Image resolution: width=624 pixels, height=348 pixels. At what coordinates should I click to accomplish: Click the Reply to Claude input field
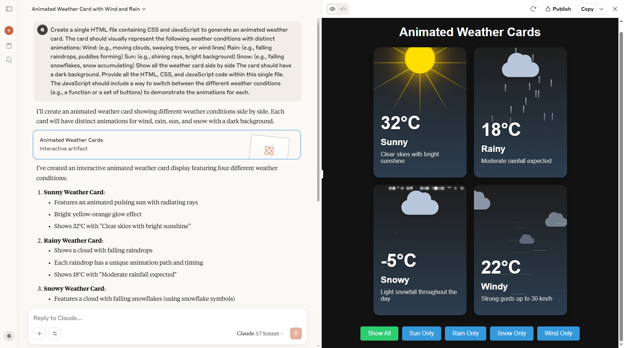pyautogui.click(x=167, y=318)
